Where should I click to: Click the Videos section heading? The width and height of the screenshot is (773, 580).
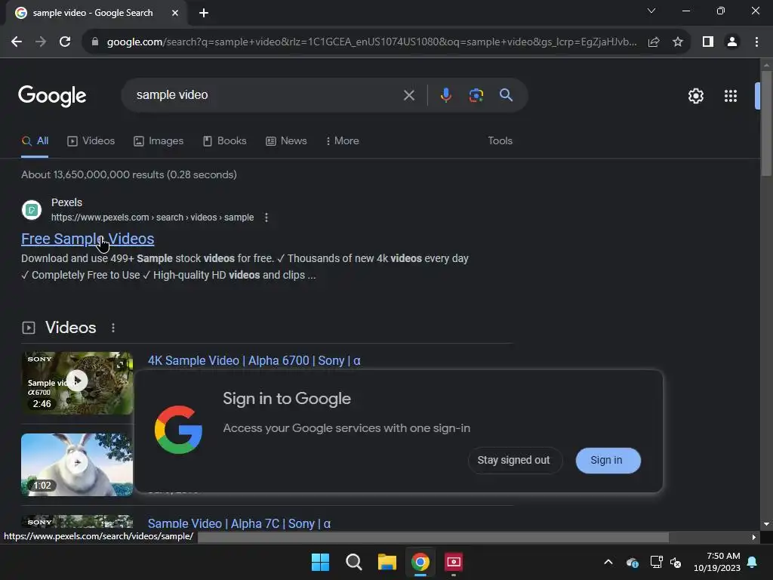tap(70, 328)
